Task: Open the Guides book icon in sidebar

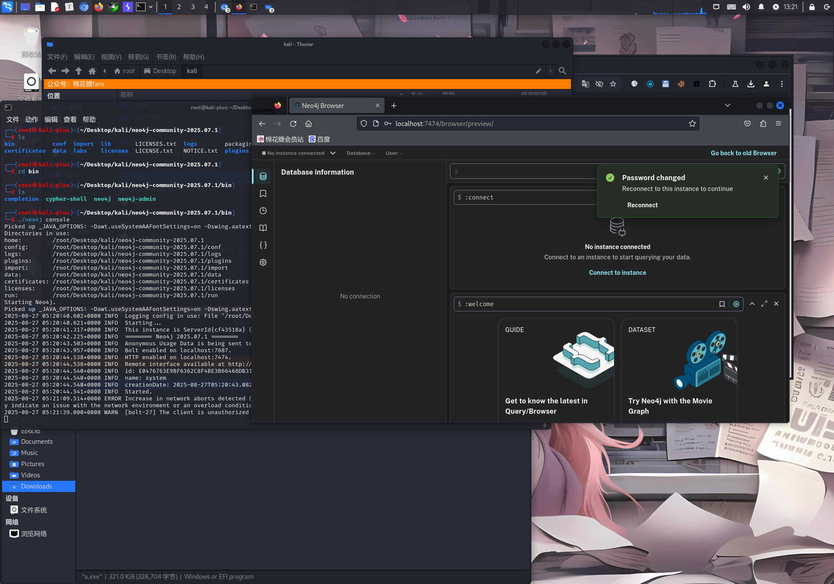Action: coord(263,228)
